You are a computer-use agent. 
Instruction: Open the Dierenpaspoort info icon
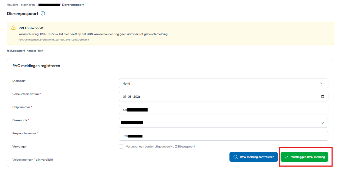[x=43, y=13]
